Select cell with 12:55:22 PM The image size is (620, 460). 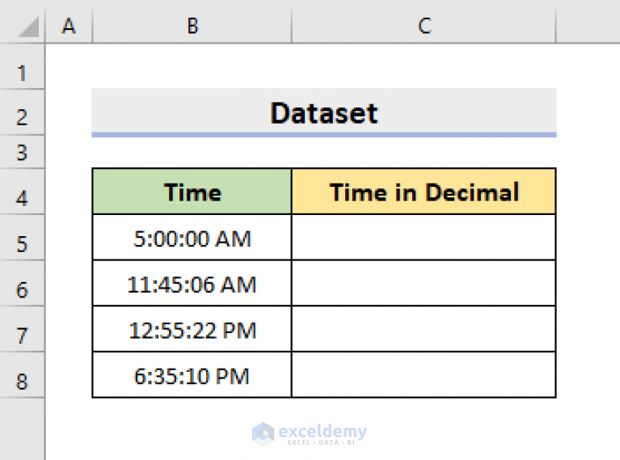192,330
